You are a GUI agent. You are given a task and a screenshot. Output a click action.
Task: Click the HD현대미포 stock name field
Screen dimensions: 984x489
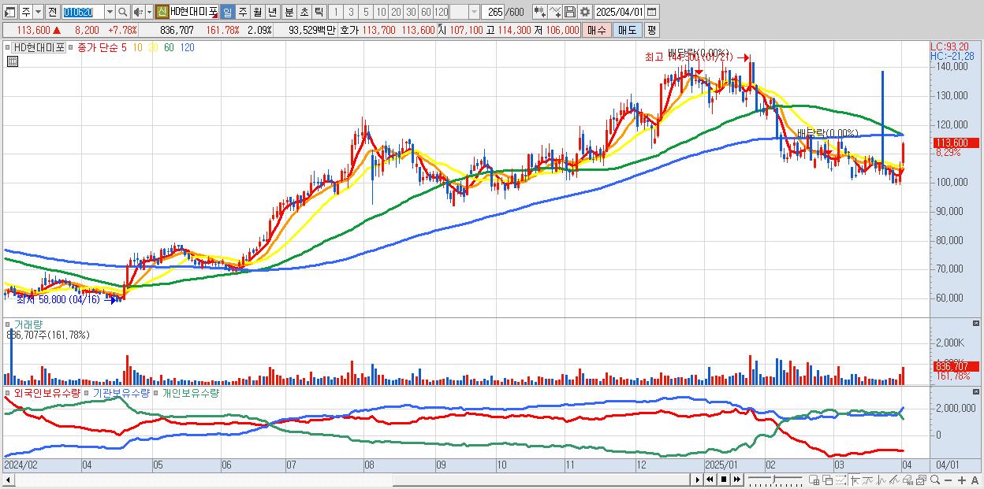pos(192,12)
